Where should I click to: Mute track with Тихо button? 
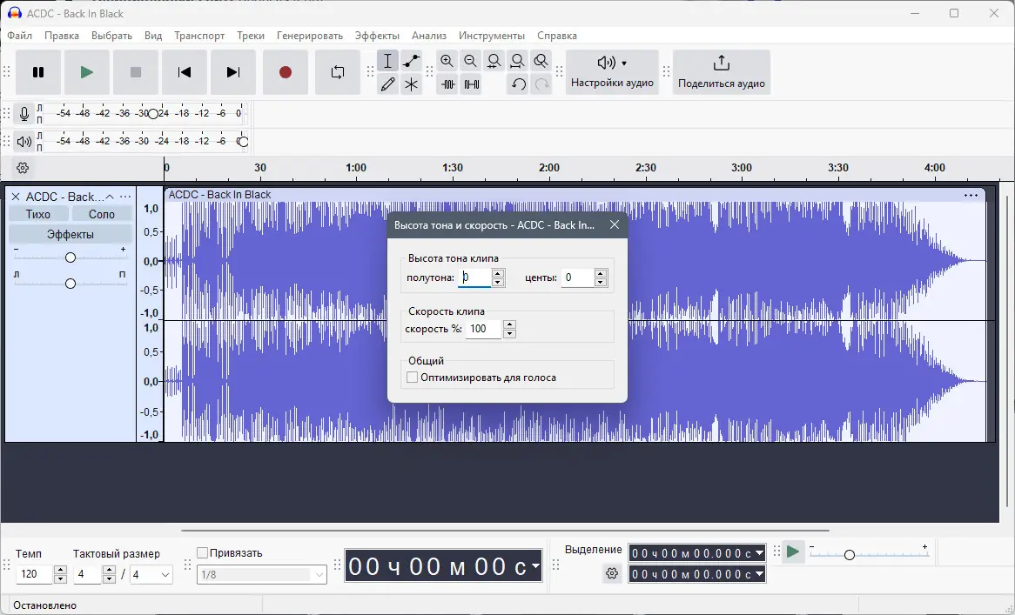tap(38, 214)
